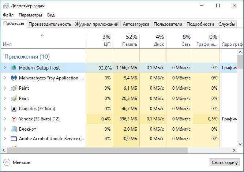
Task: Select the Блокнот process name
Action: point(27,129)
